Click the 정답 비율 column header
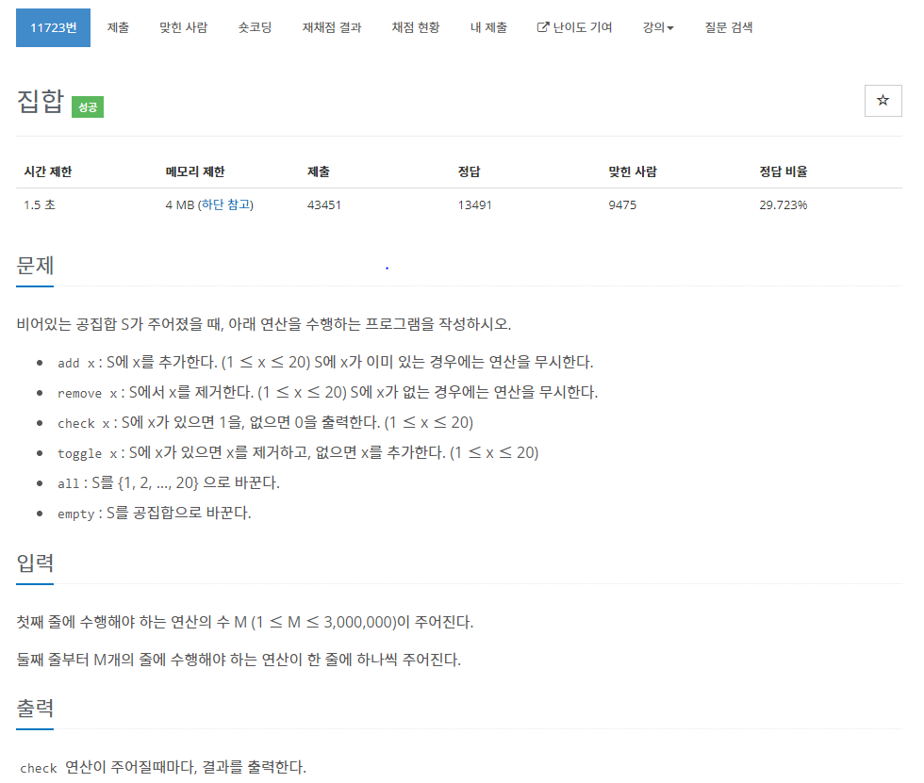This screenshot has height=783, width=924. click(784, 171)
